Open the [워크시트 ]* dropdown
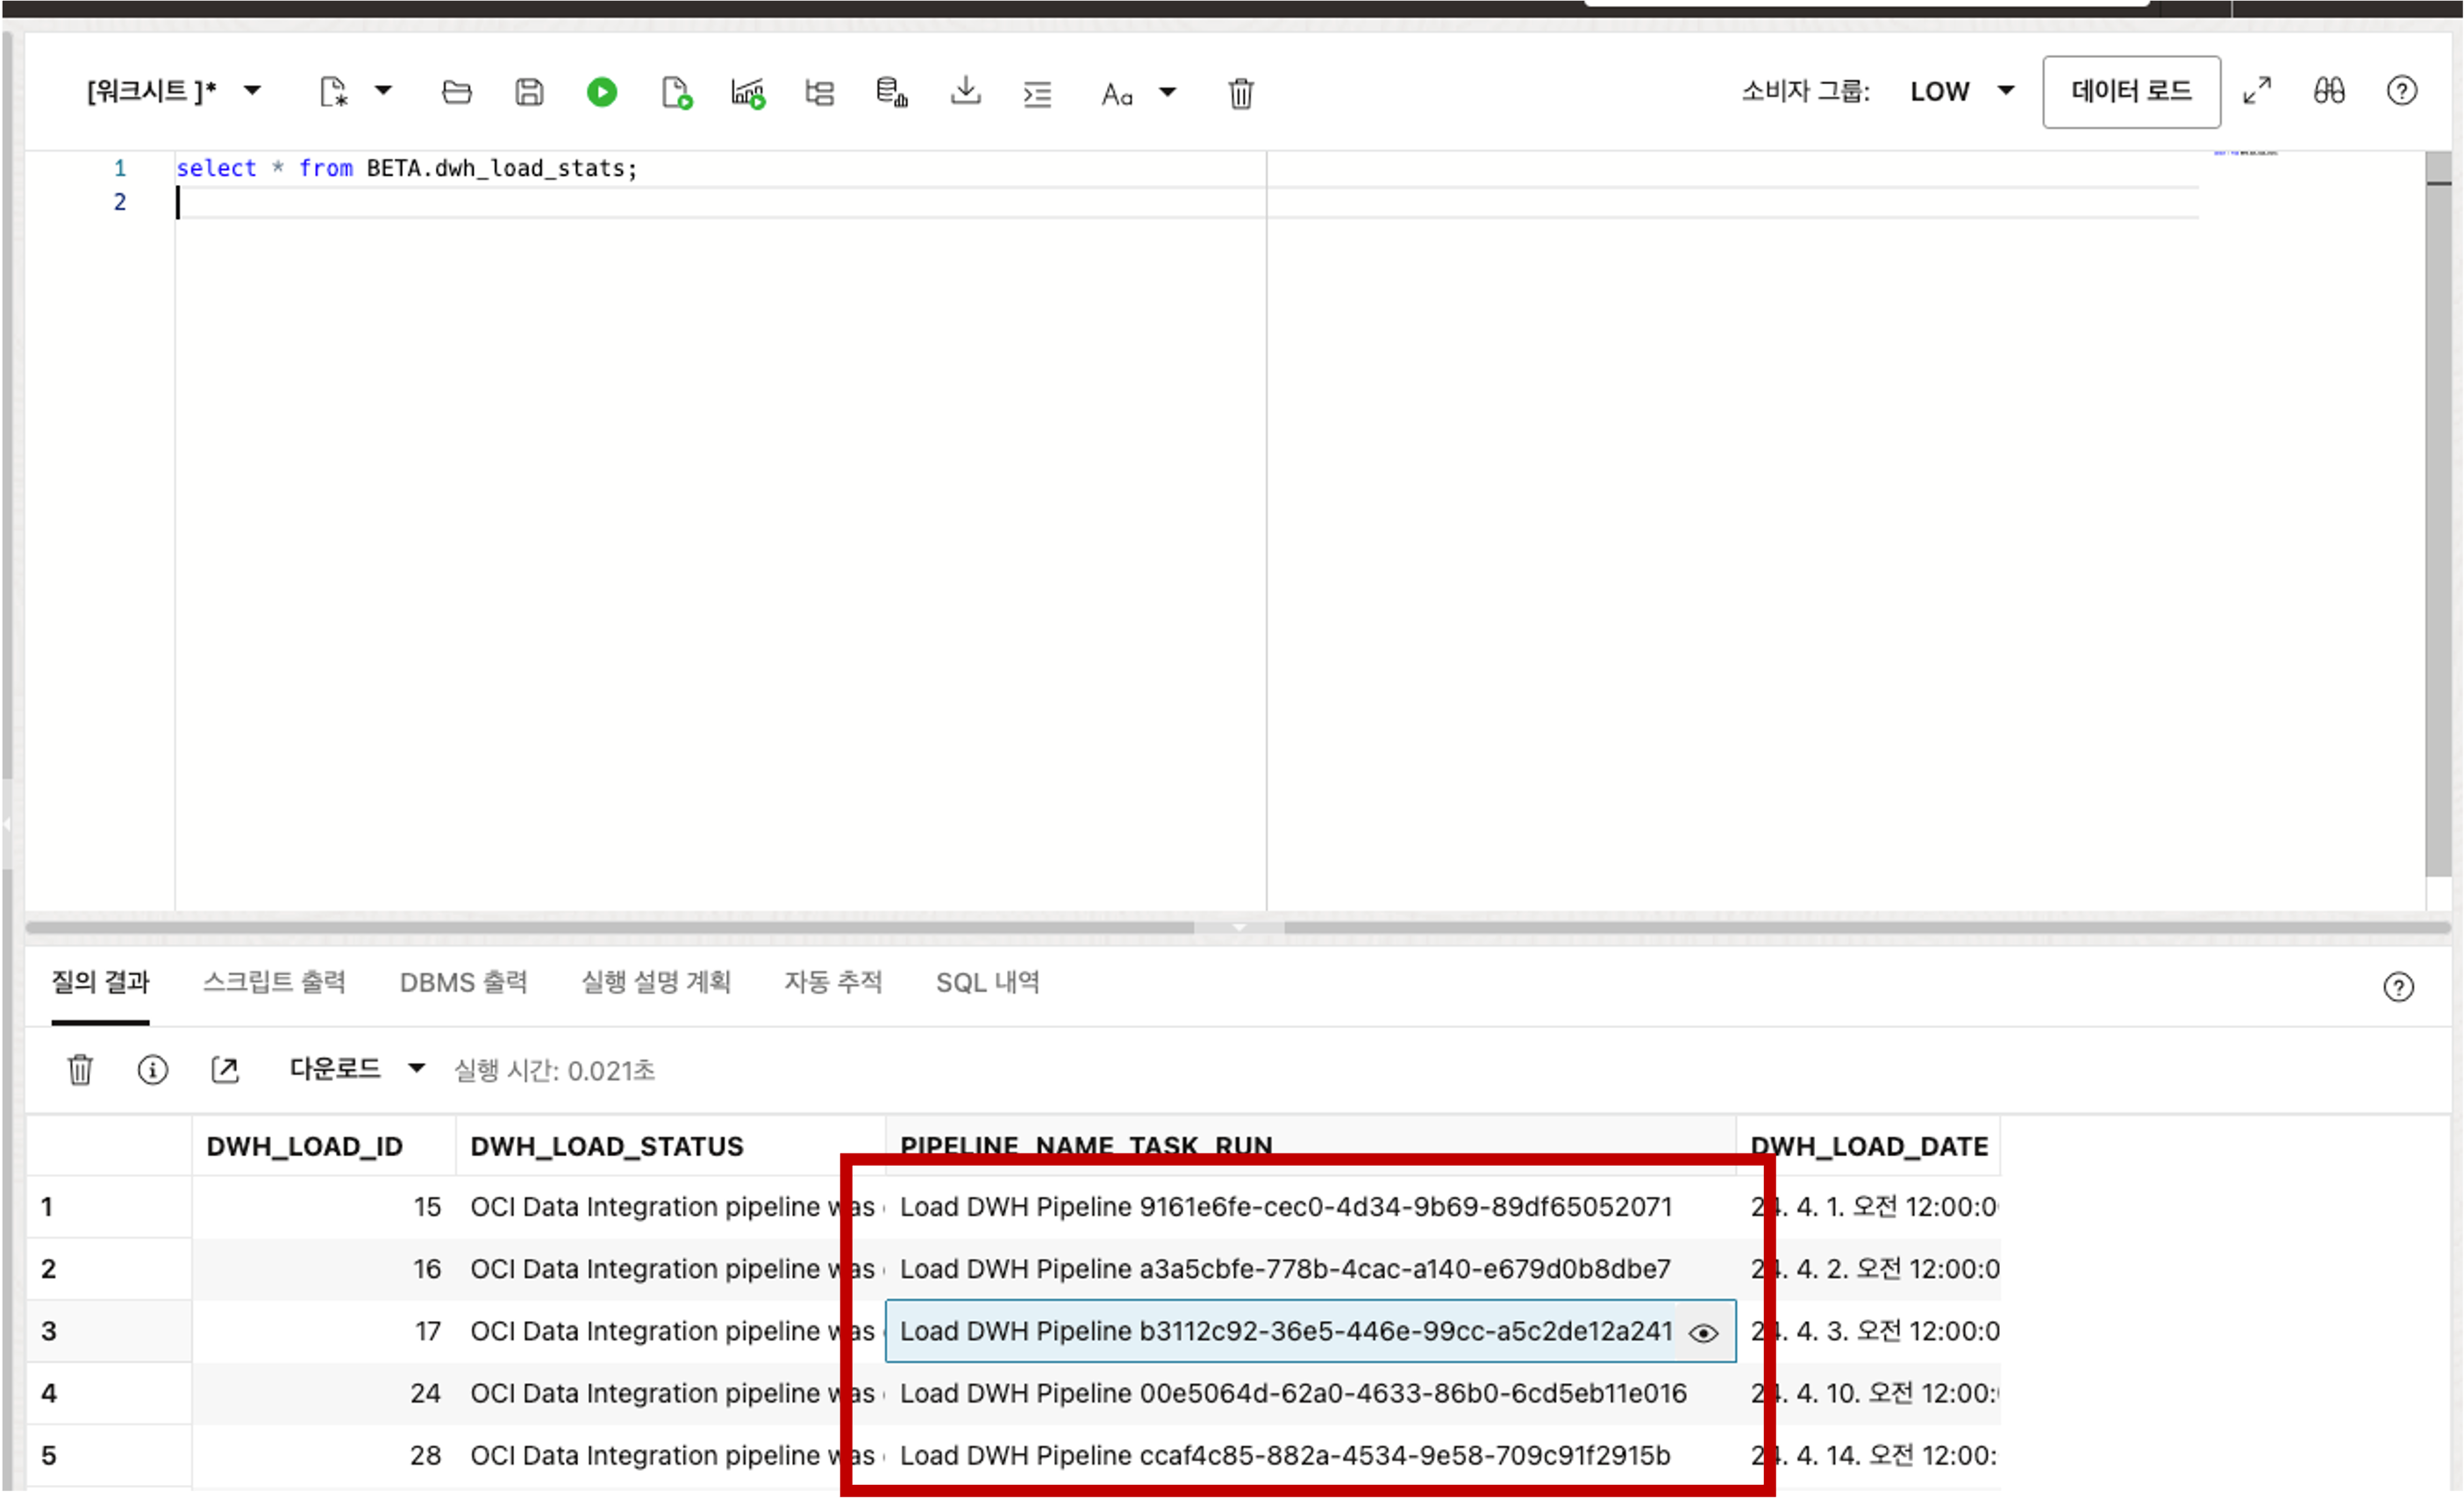This screenshot has height=1499, width=2464. pos(173,91)
